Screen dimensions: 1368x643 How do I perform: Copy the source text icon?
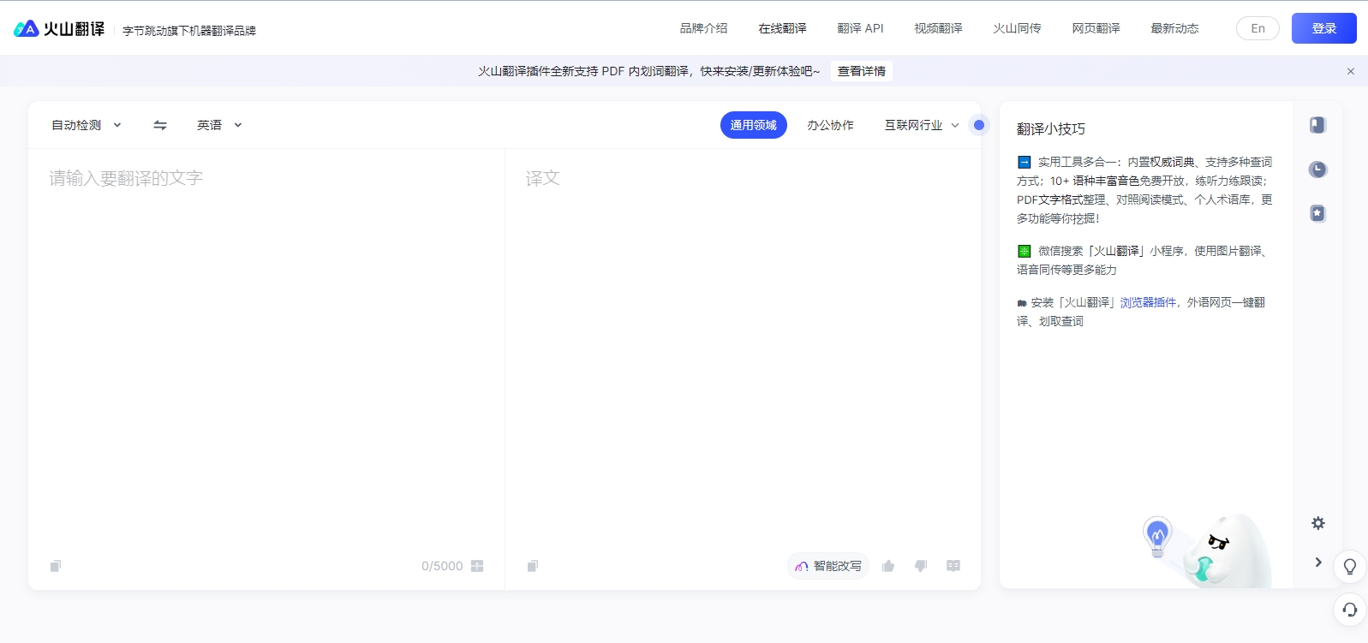56,566
